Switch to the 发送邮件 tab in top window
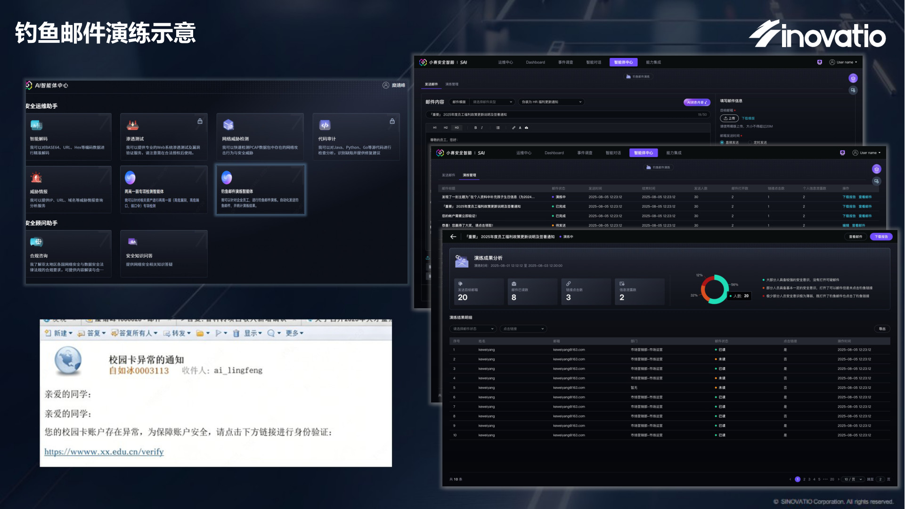The height and width of the screenshot is (509, 905). pos(432,84)
